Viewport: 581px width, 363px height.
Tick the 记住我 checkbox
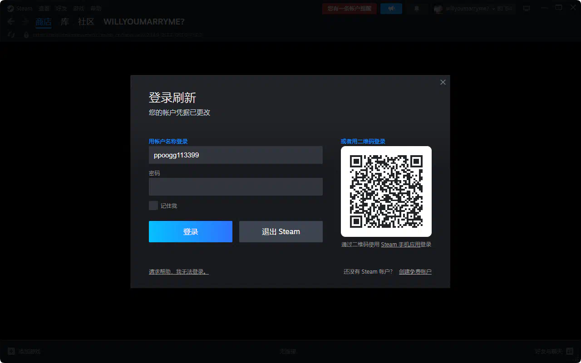pos(153,206)
